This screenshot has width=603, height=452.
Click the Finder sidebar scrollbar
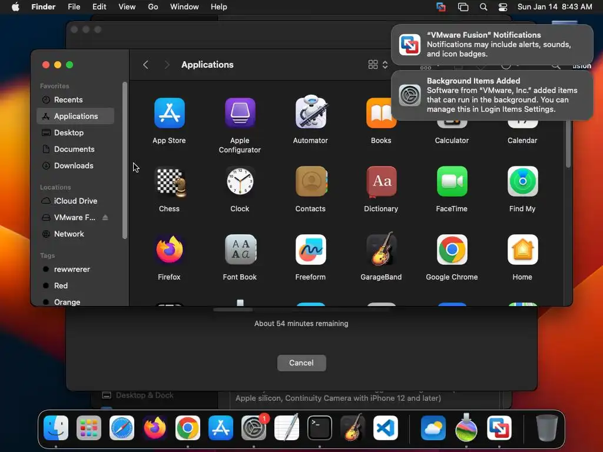pos(125,160)
